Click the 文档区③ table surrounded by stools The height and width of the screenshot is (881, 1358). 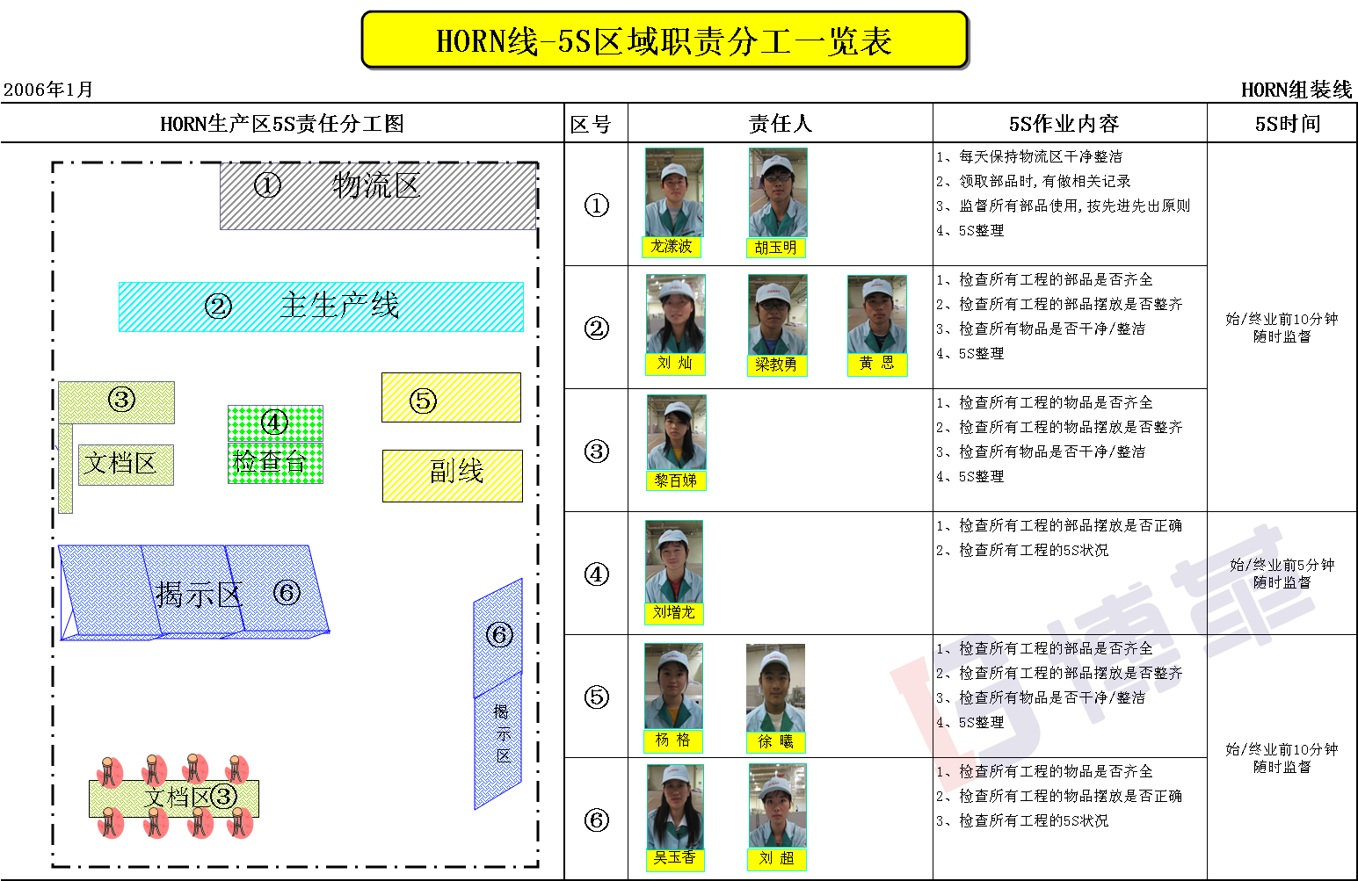pyautogui.click(x=174, y=798)
